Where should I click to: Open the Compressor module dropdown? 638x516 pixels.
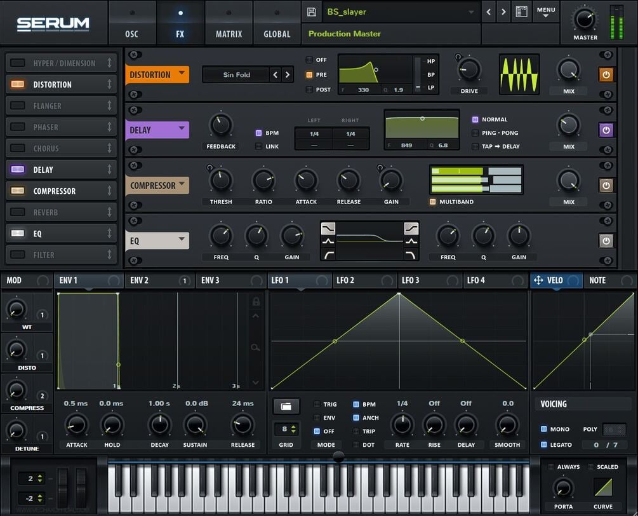pyautogui.click(x=182, y=184)
